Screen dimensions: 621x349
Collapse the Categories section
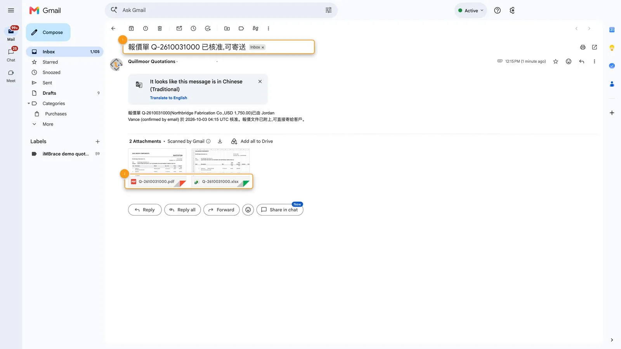(29, 104)
